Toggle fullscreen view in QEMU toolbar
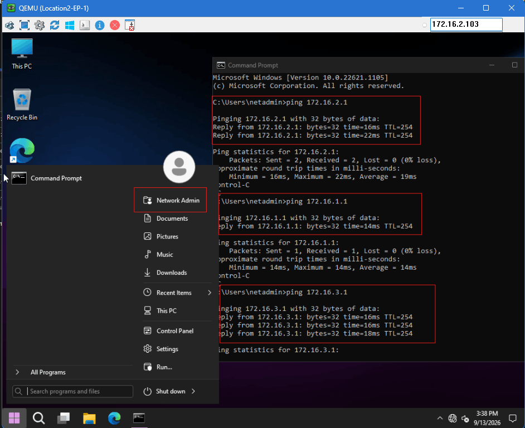 tap(25, 25)
